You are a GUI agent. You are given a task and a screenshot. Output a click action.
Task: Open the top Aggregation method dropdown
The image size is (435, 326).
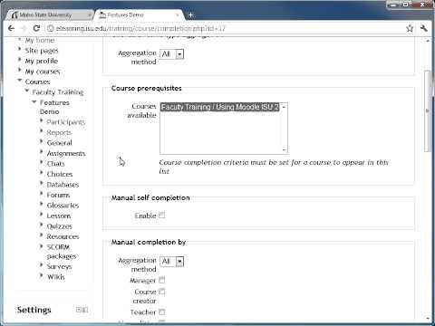tap(171, 54)
